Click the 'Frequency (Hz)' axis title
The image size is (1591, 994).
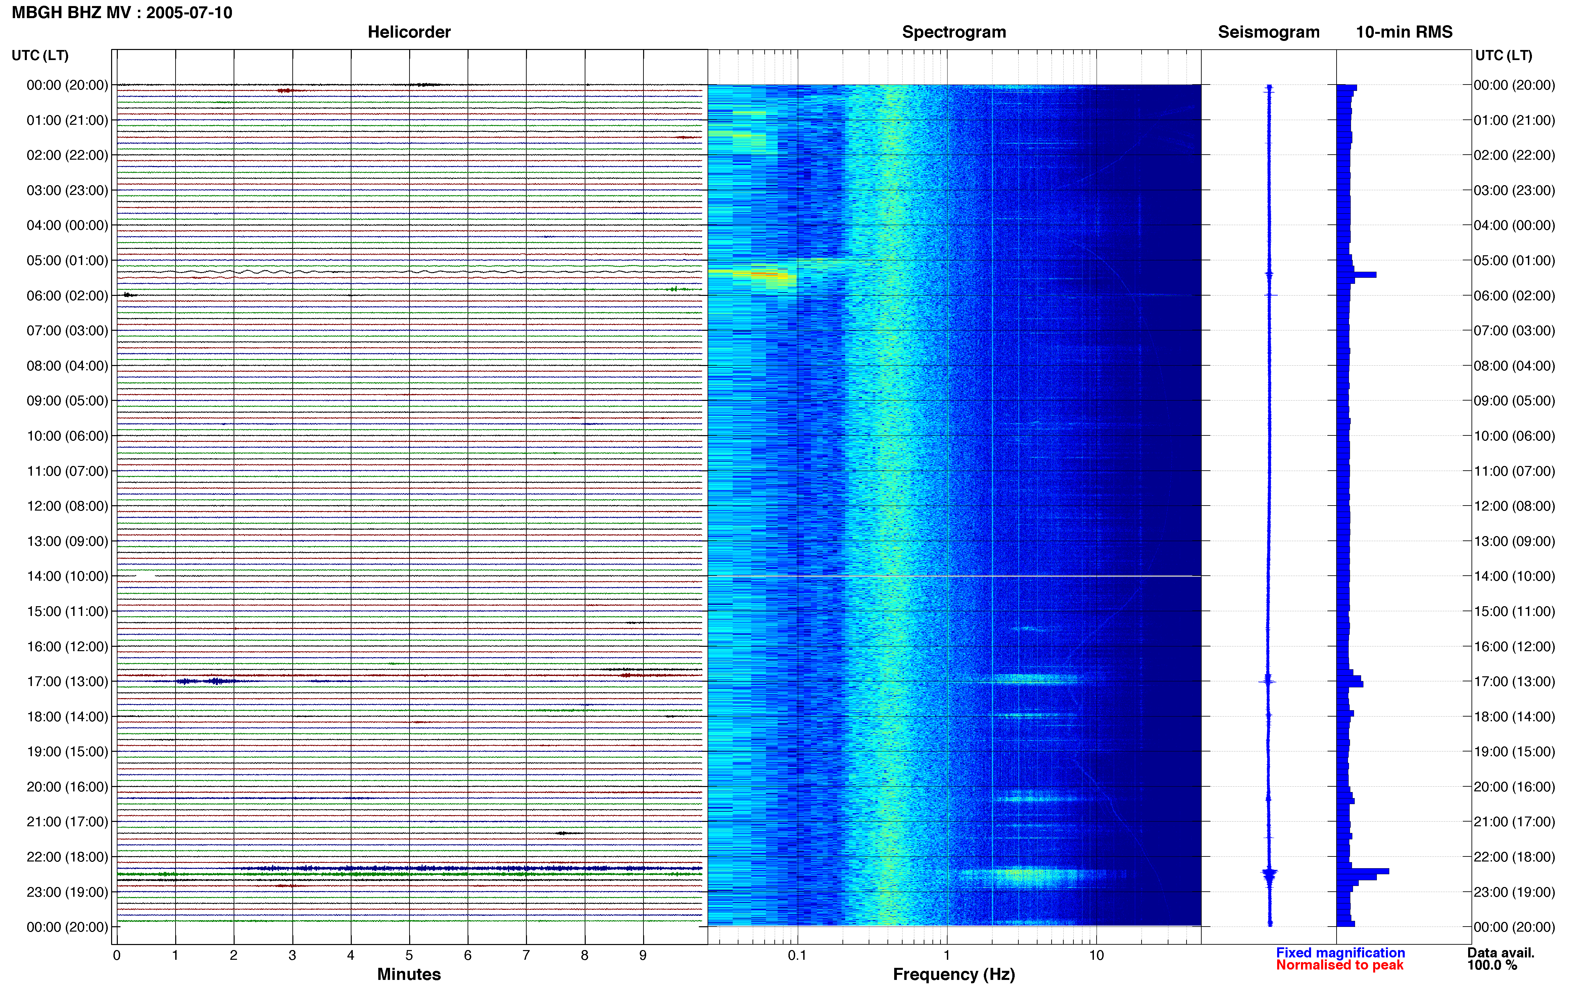tap(954, 974)
